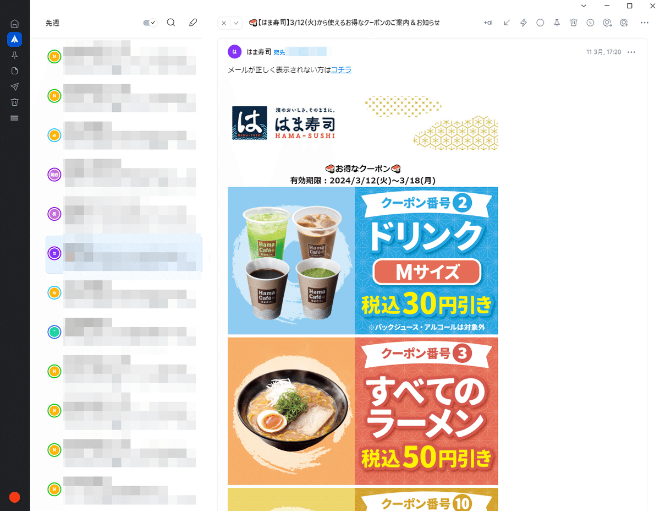Close the open email with the X button

(x=224, y=23)
